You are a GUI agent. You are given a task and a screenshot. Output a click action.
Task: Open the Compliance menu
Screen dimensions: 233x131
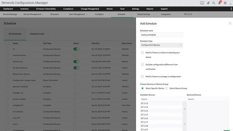coord(68,9)
